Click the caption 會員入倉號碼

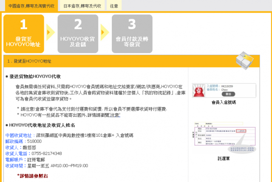[224, 103]
